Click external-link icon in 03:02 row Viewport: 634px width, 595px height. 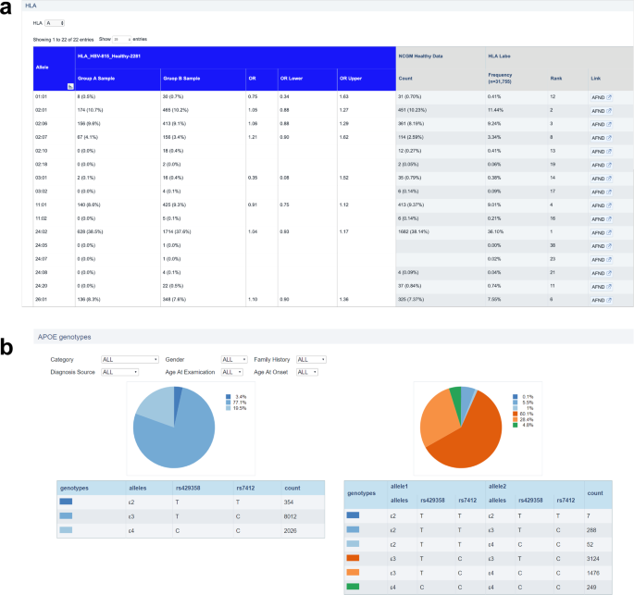coord(609,192)
